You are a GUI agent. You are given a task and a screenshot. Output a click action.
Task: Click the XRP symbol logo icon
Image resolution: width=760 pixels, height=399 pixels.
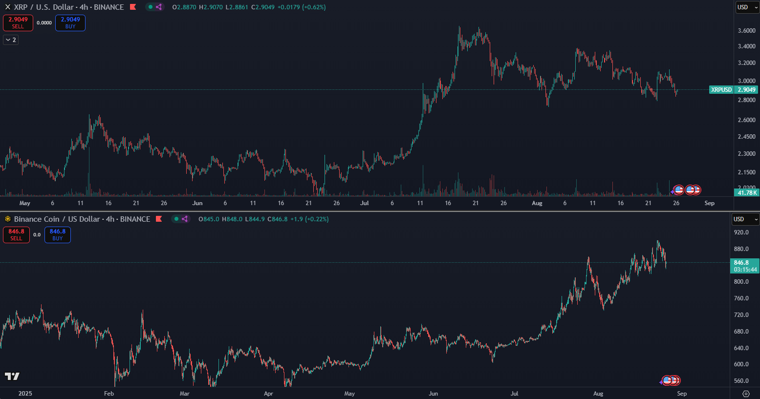point(7,7)
